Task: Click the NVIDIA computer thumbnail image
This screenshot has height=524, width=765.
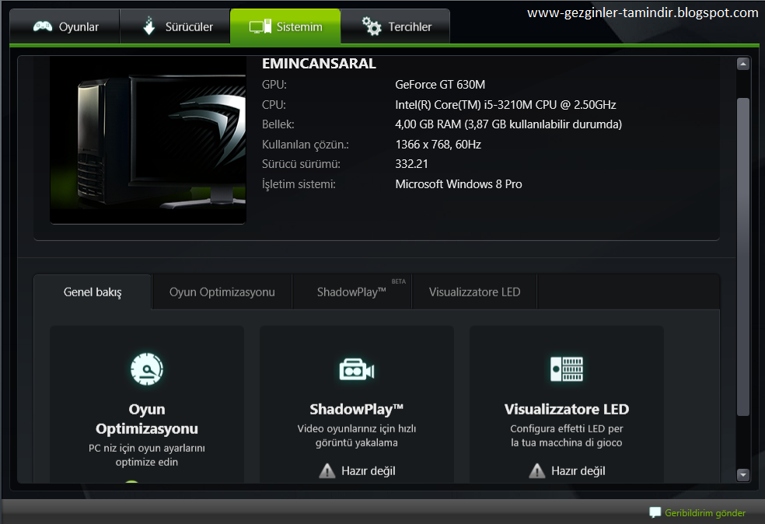Action: coord(148,140)
